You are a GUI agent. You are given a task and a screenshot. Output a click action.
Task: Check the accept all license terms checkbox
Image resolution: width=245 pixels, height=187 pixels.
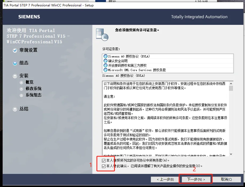(x=104, y=161)
